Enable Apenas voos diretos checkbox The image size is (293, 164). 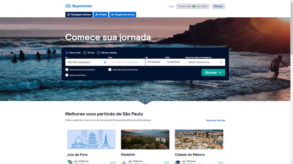coord(67,75)
